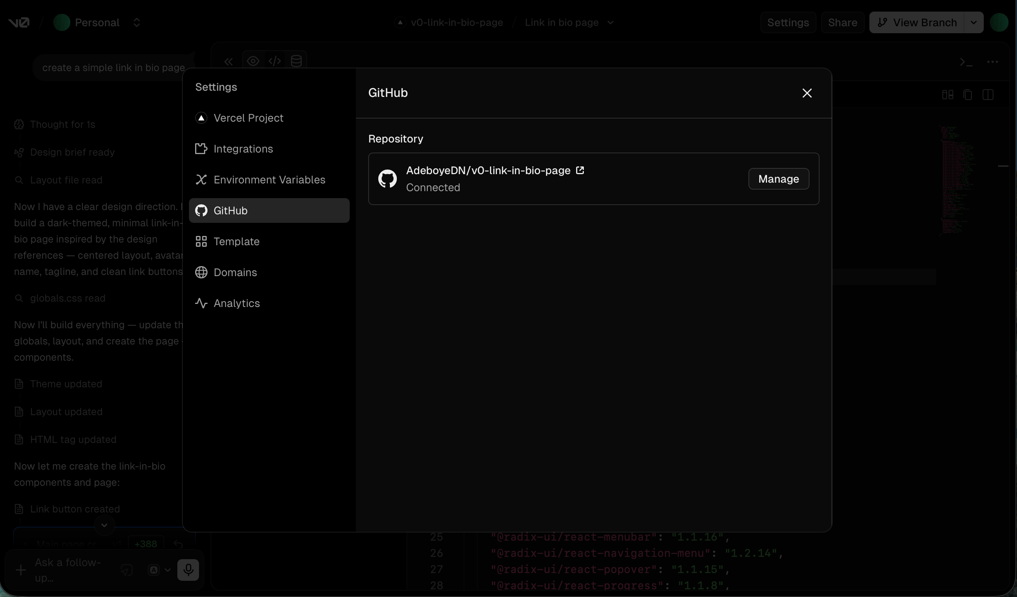
Task: Expand the 'globals.css read' step
Action: click(60, 298)
